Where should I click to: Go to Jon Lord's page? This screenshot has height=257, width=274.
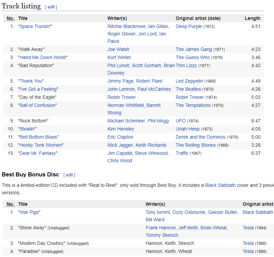(147, 34)
